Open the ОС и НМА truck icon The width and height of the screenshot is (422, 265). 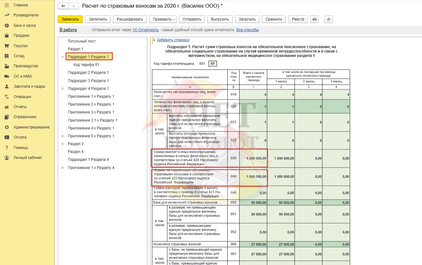point(7,76)
